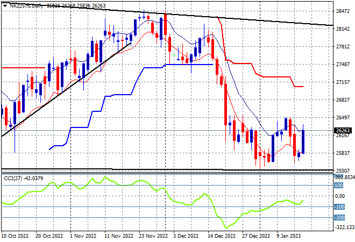Viewport: 355px width, 242px height.
Task: Click the CCI 100 level marker
Action: click(339, 186)
